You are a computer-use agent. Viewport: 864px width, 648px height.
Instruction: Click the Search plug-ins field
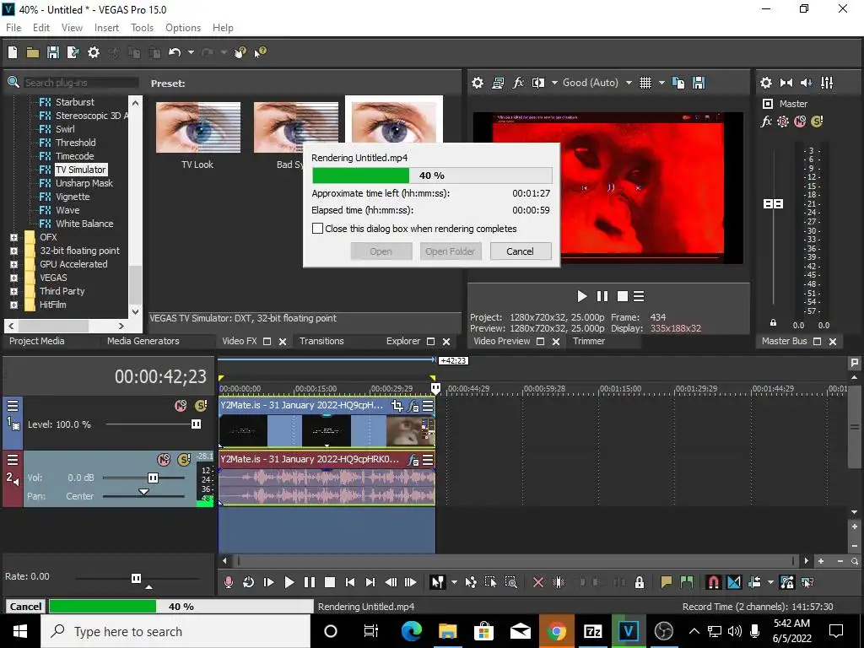pos(80,83)
